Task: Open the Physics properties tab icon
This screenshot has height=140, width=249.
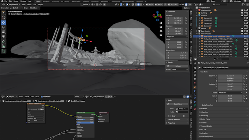Action: [x=195, y=98]
